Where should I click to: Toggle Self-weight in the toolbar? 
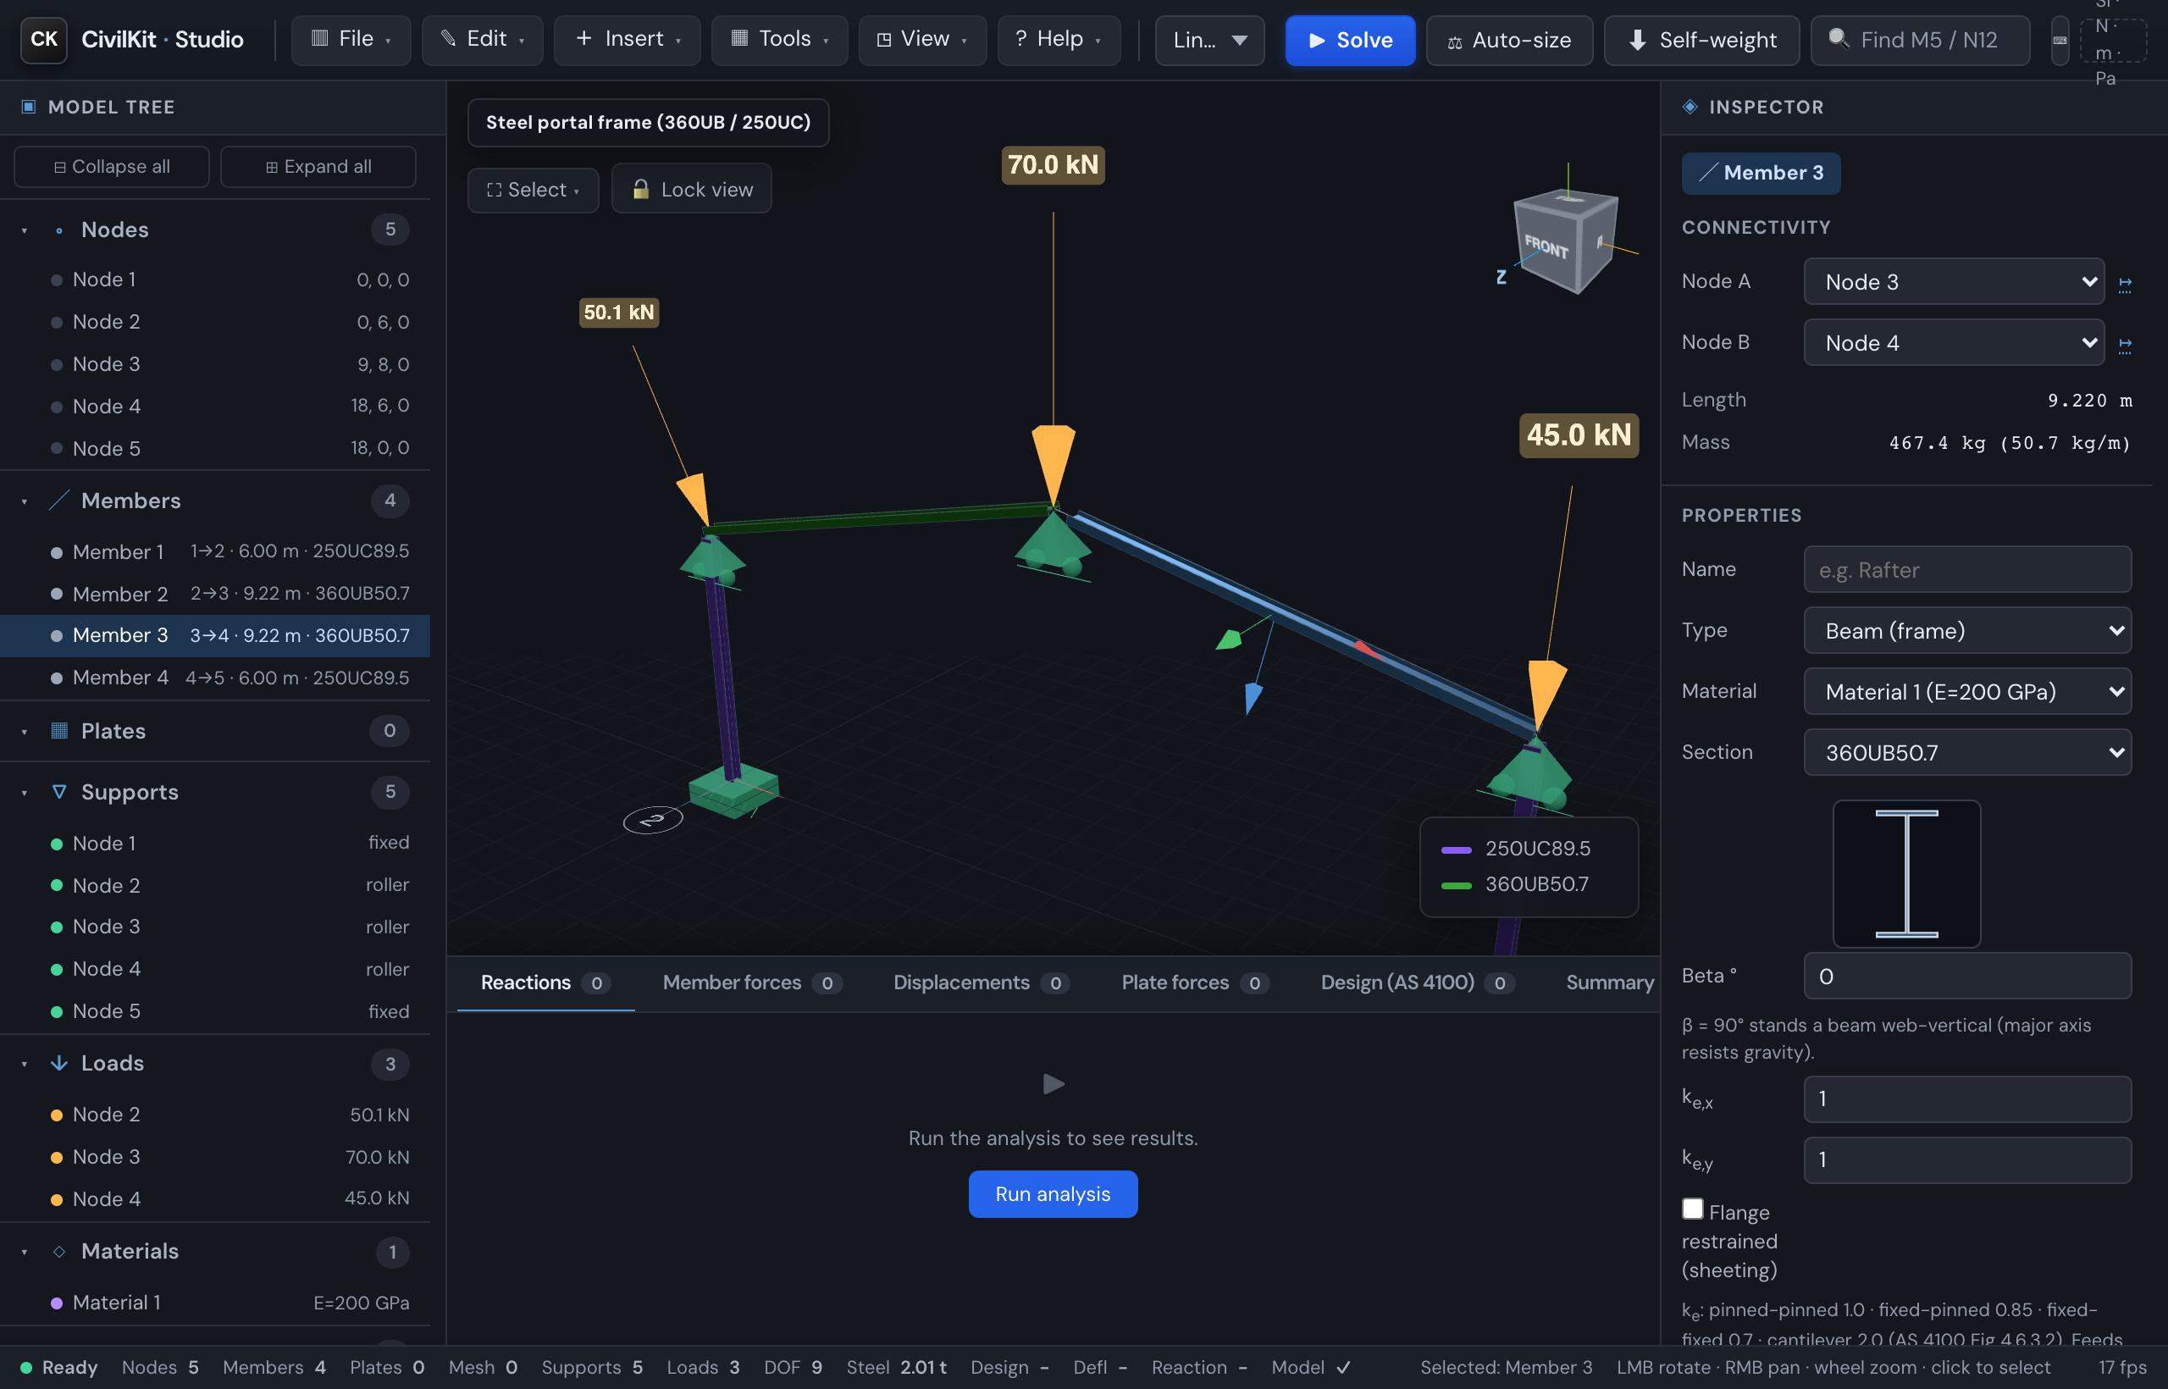click(x=1701, y=41)
